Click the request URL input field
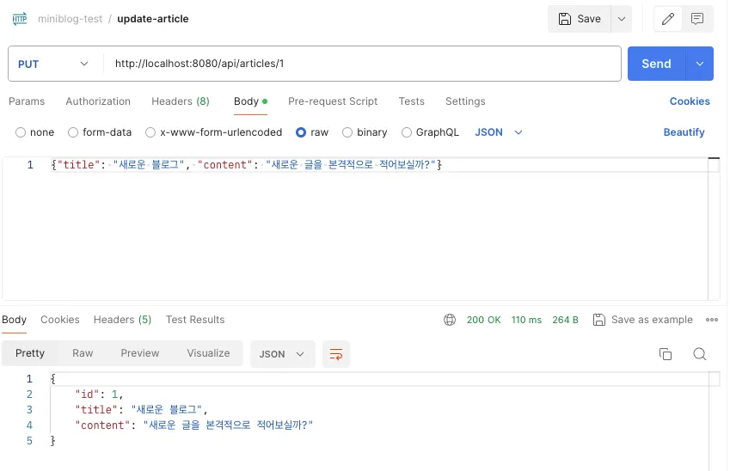Viewport: 730px width, 471px height. [361, 64]
